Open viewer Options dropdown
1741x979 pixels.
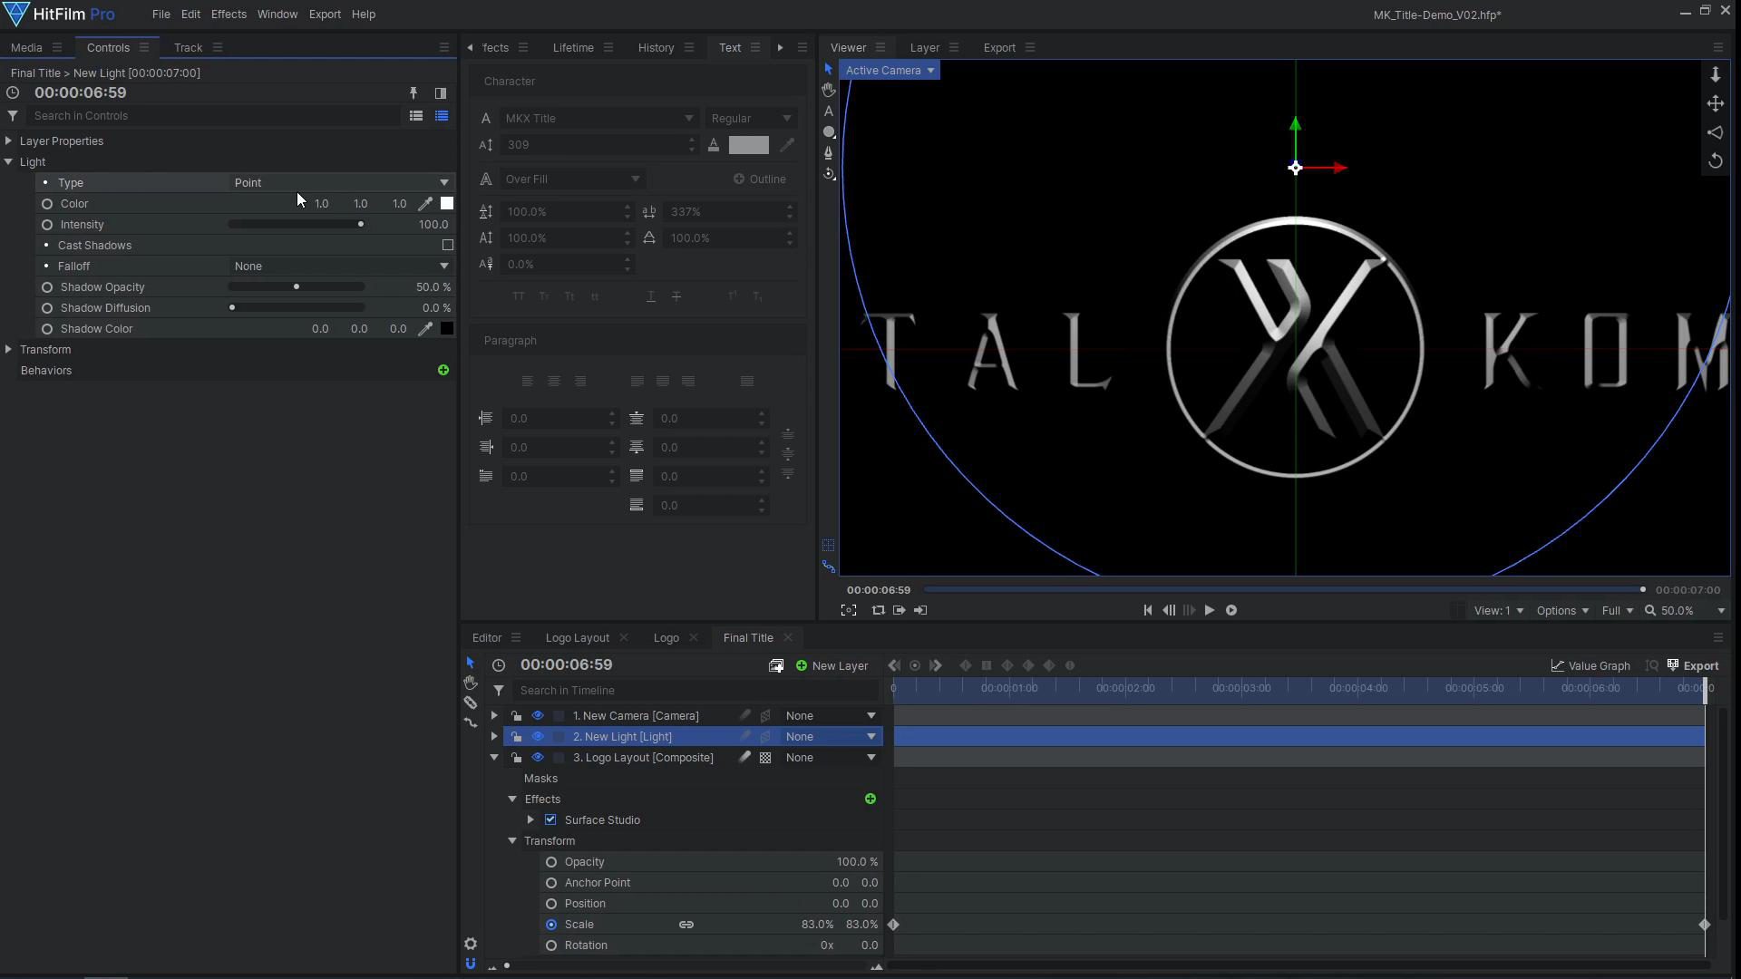[x=1562, y=611]
